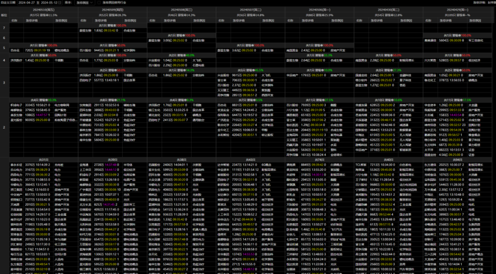The image size is (496, 274).
Task: Click the 共4只 晋级率10.3% group header
Action: coord(44,100)
